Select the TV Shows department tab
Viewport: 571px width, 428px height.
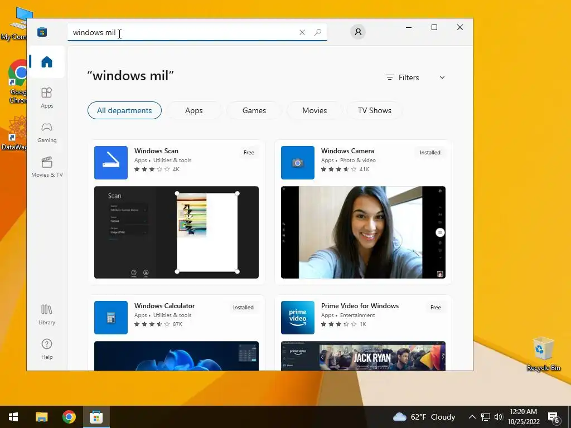[375, 110]
